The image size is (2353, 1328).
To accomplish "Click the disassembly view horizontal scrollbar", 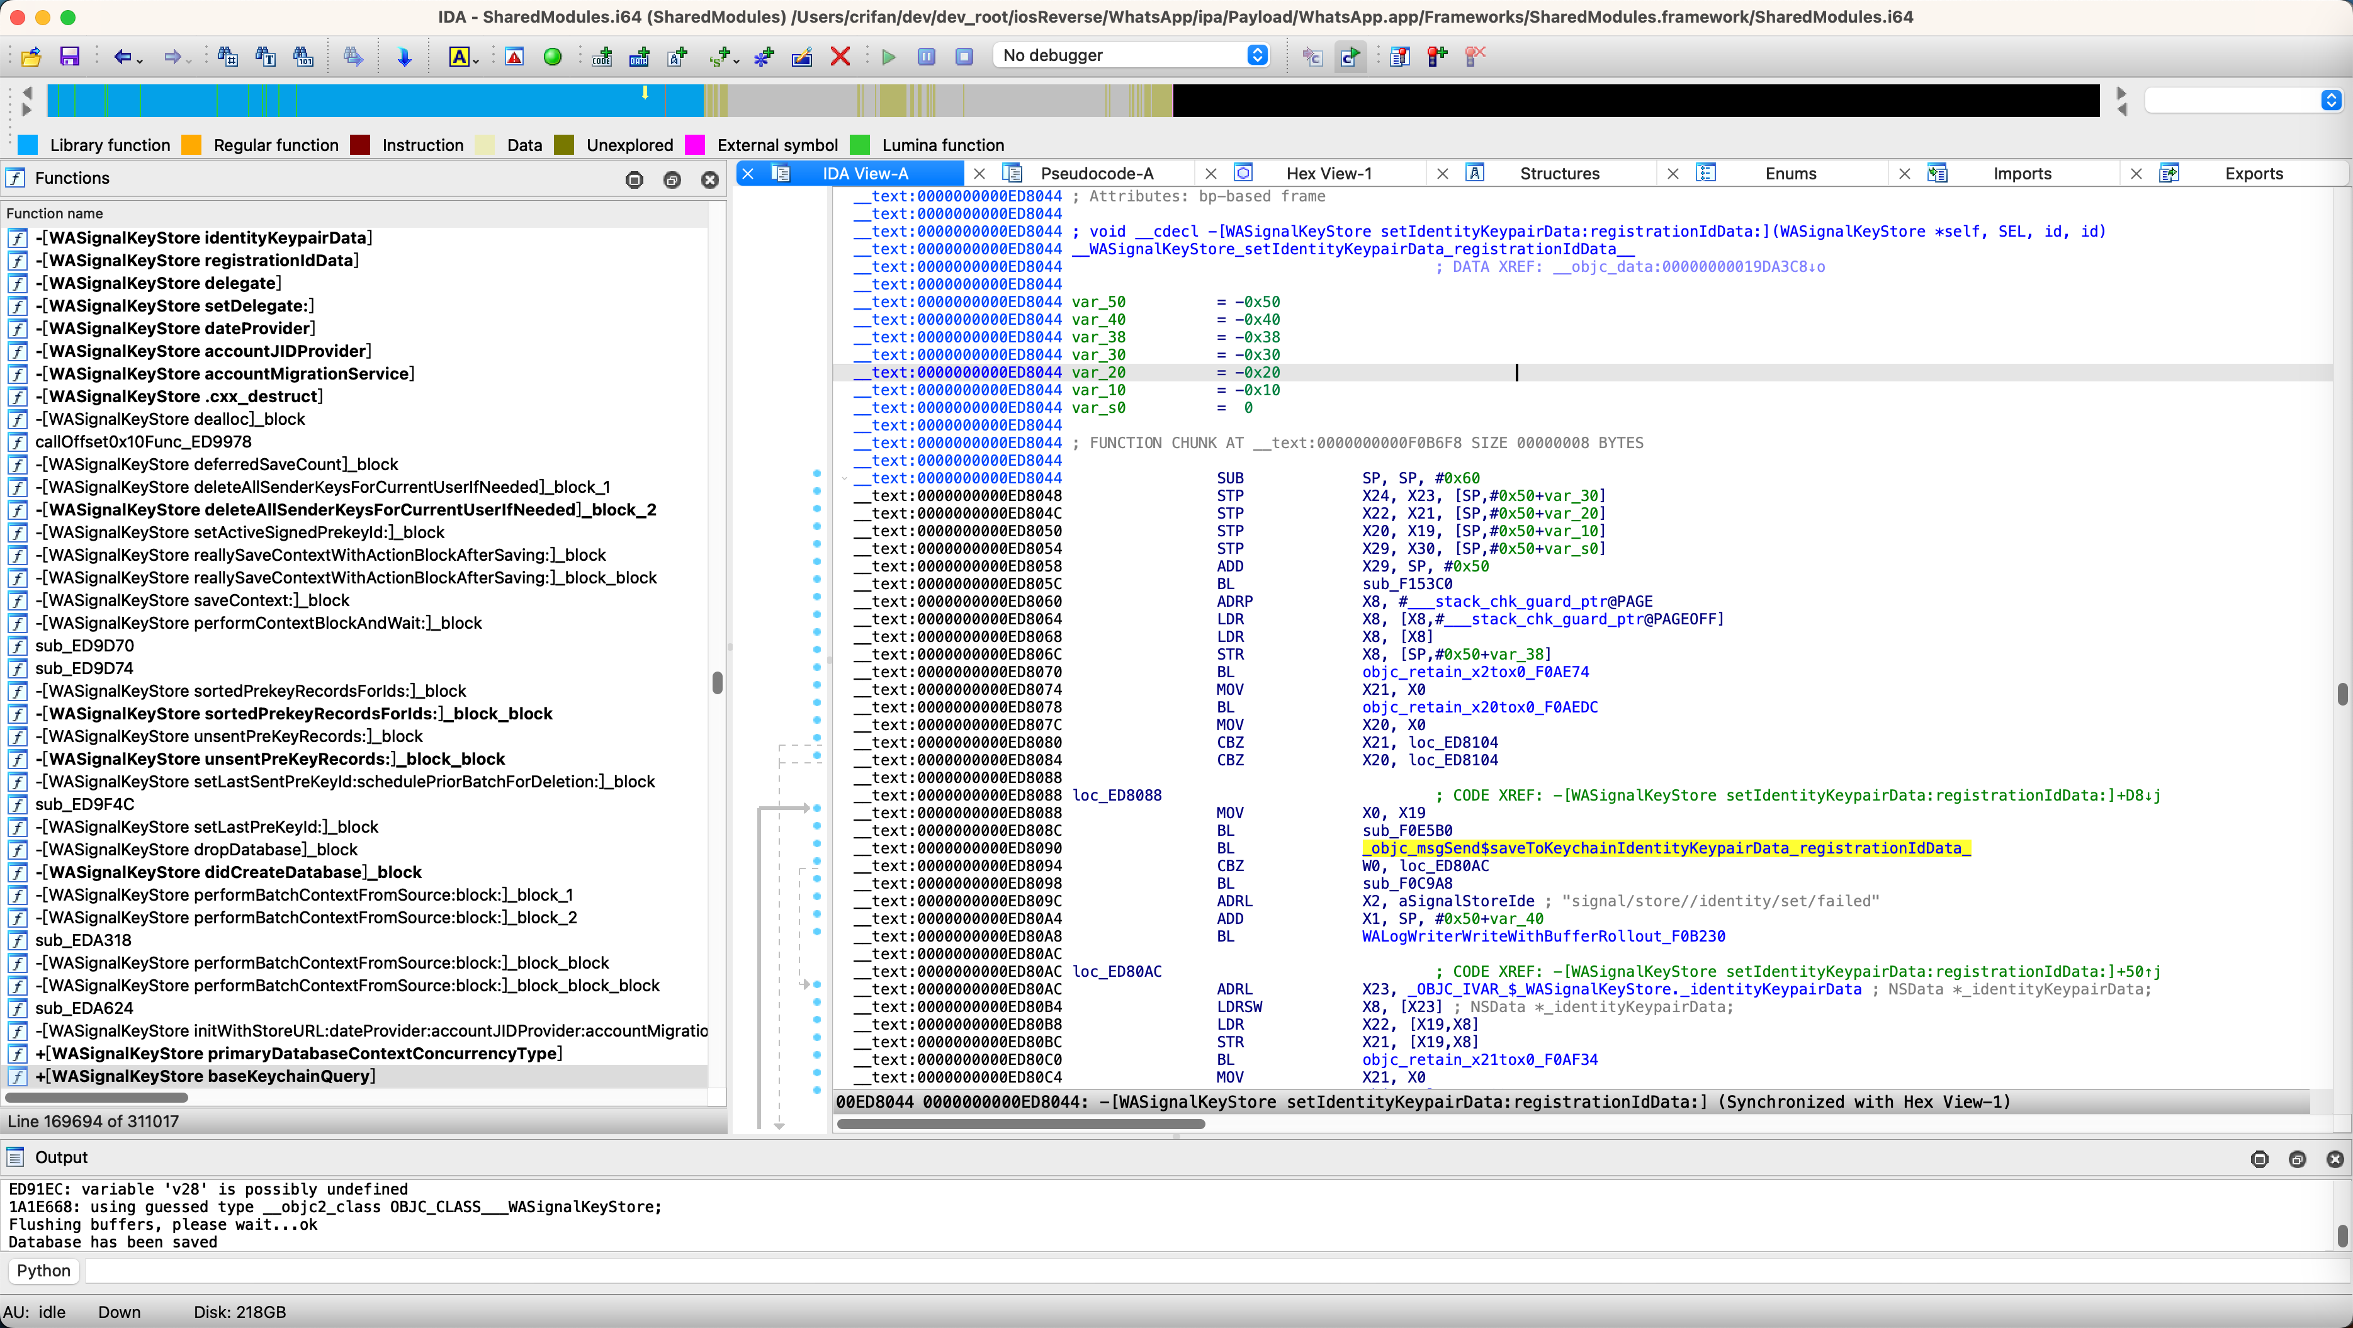I will [1020, 1123].
